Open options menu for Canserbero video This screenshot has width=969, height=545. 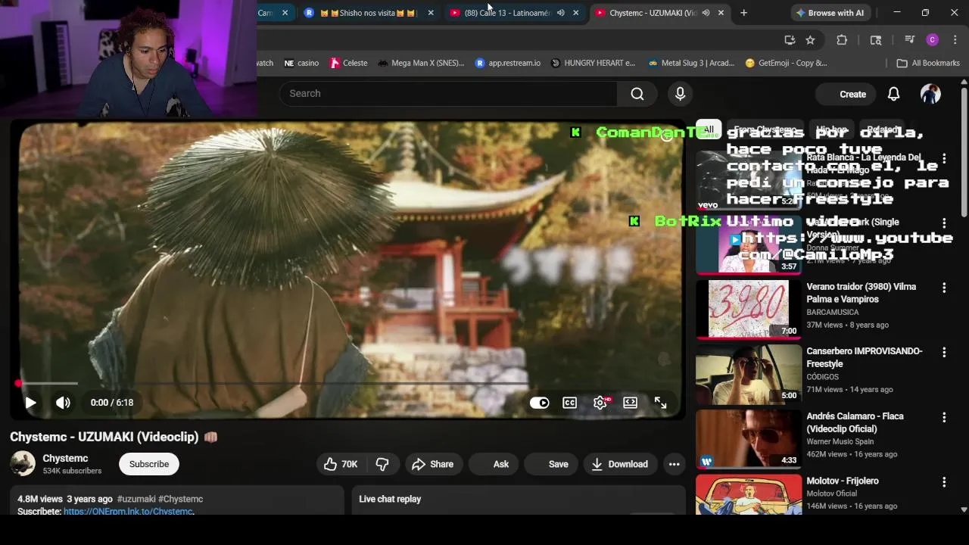click(944, 352)
